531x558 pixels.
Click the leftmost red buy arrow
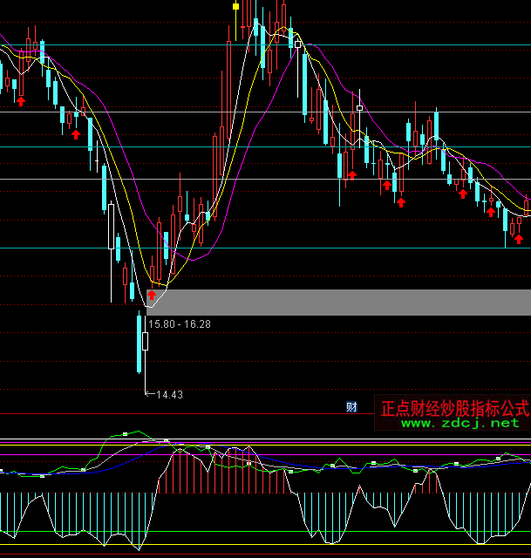point(20,102)
